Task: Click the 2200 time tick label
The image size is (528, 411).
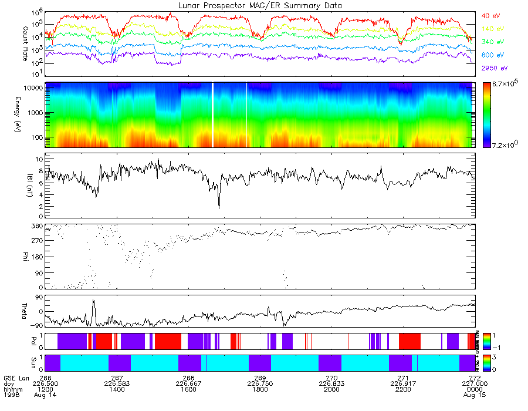Action: (x=403, y=389)
